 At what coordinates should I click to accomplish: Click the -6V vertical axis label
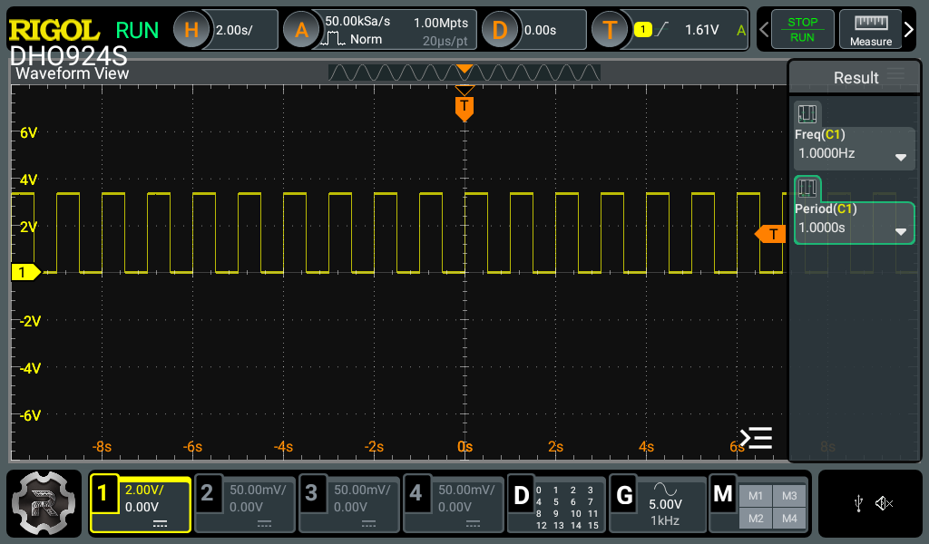[30, 415]
